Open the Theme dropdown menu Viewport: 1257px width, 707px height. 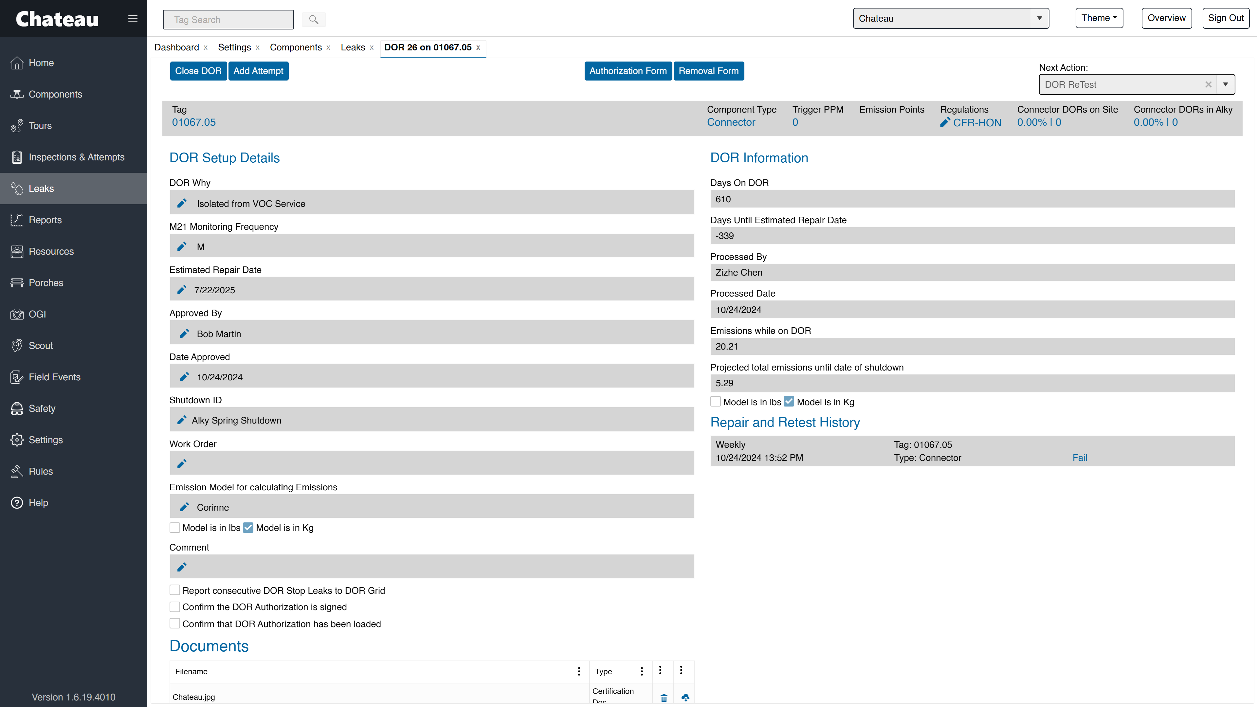pyautogui.click(x=1099, y=18)
